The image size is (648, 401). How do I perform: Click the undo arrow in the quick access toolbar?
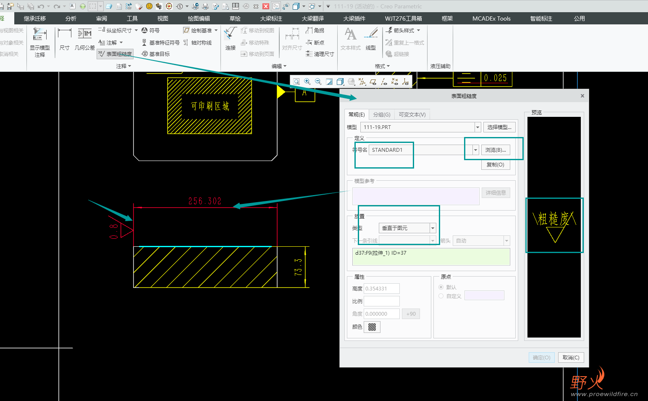pos(41,6)
